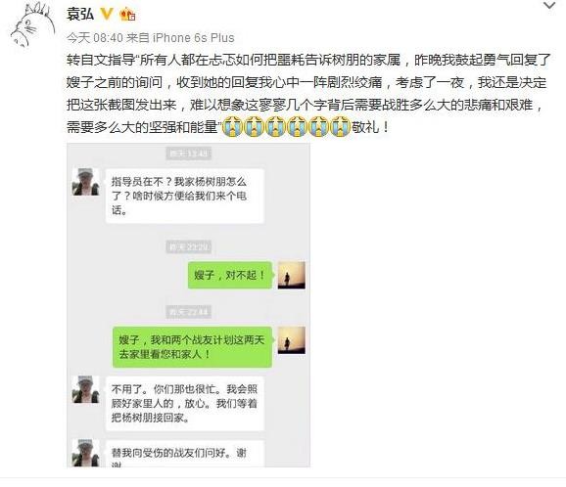Select the green 我和两个战友计划 message bubble
This screenshot has width=566, height=487.
[x=192, y=347]
